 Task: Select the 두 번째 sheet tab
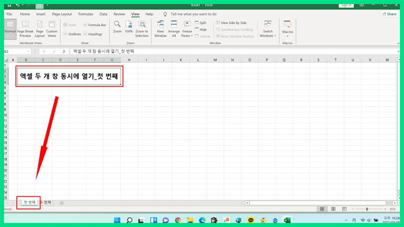coord(46,203)
